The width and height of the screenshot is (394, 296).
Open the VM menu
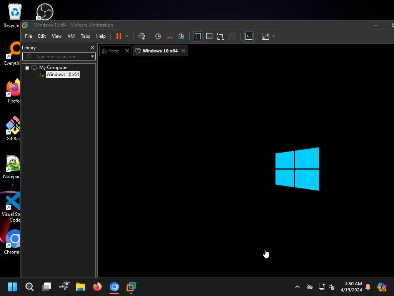click(x=71, y=36)
